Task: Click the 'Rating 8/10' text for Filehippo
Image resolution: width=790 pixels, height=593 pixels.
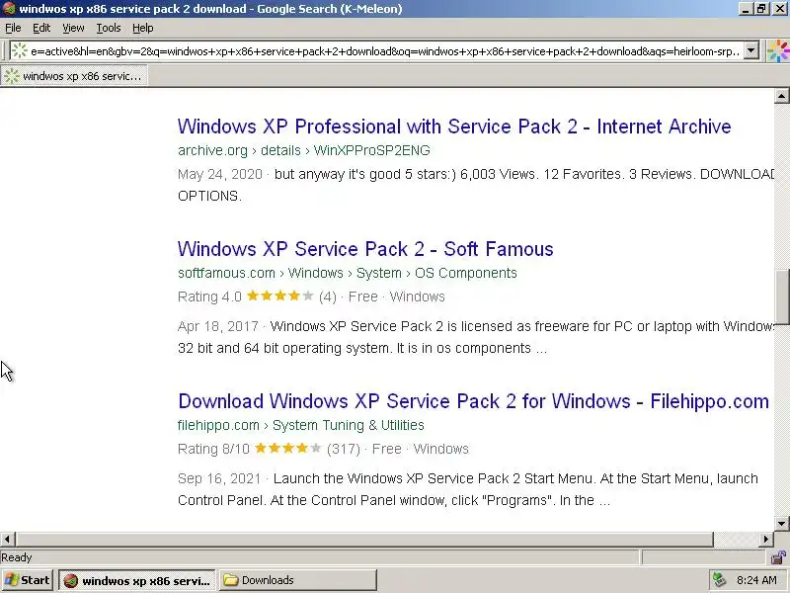Action: point(213,449)
